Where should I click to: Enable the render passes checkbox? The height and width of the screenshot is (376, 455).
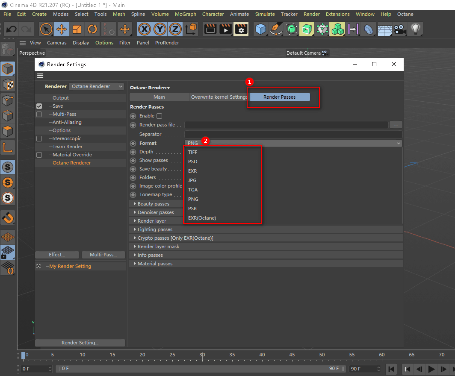tap(160, 116)
